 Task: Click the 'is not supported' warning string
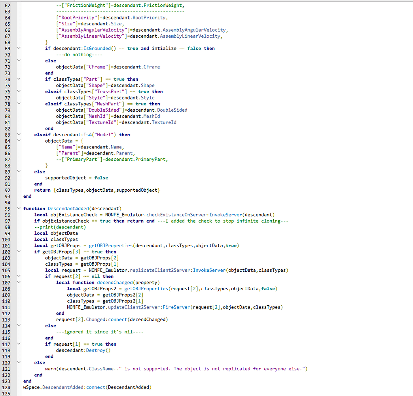tap(212, 369)
